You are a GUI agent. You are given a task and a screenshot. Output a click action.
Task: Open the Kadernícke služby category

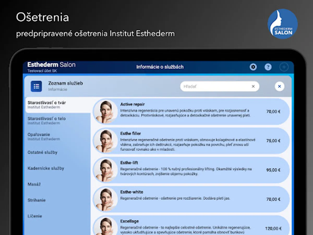point(58,168)
